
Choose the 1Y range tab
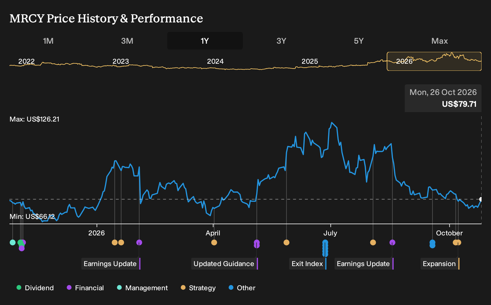tap(205, 41)
